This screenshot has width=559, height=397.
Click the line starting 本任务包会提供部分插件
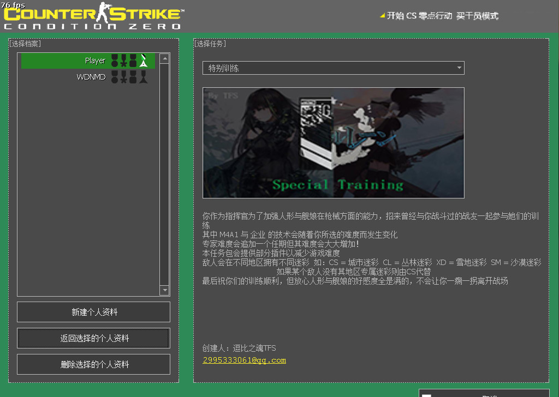[x=271, y=253]
